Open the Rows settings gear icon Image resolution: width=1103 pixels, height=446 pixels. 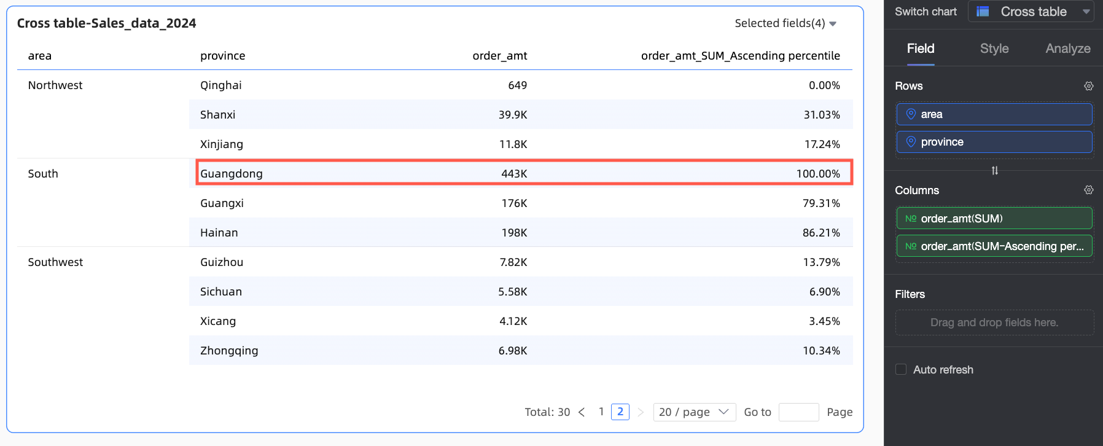(1088, 86)
